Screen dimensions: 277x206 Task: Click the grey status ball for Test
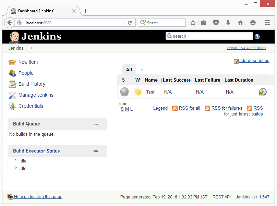point(124,92)
